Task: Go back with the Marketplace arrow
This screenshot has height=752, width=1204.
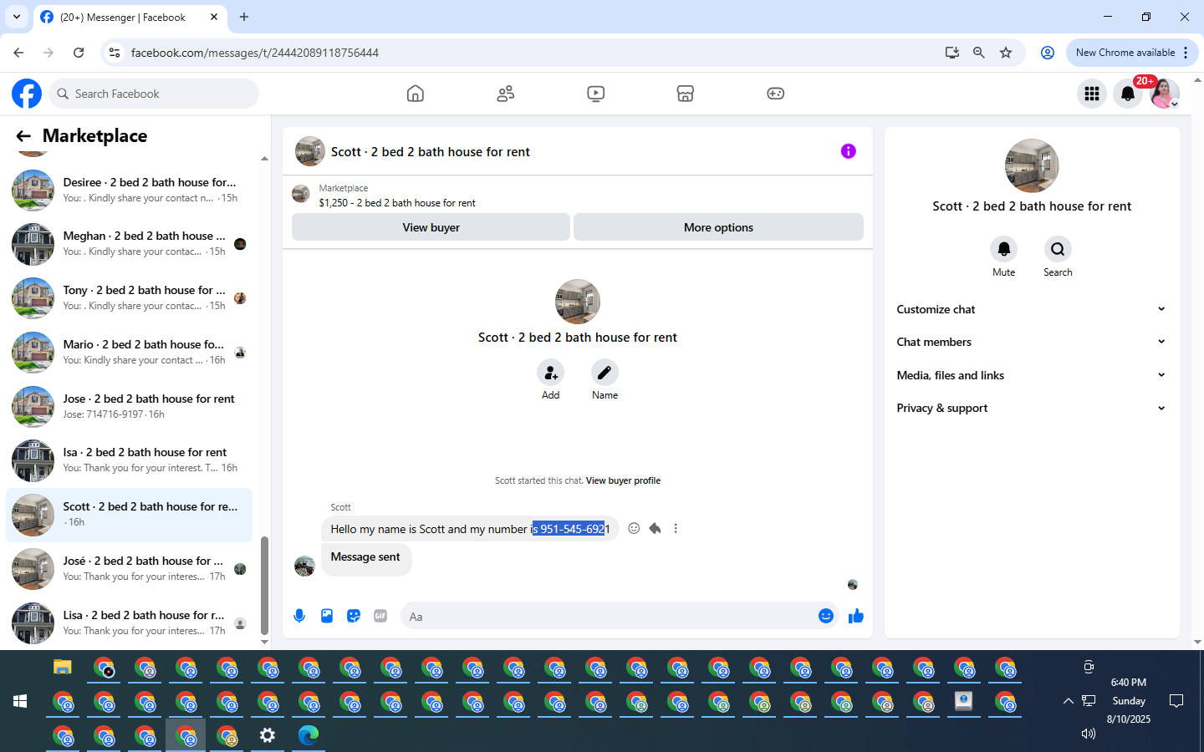Action: pos(23,136)
